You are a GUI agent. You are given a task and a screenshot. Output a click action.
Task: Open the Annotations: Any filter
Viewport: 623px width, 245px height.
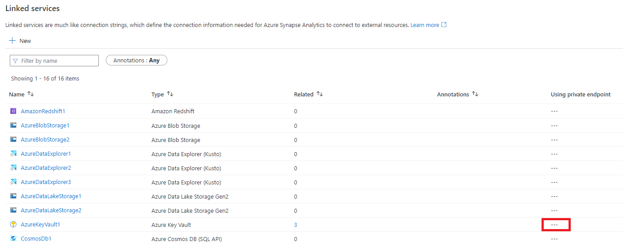(x=136, y=60)
